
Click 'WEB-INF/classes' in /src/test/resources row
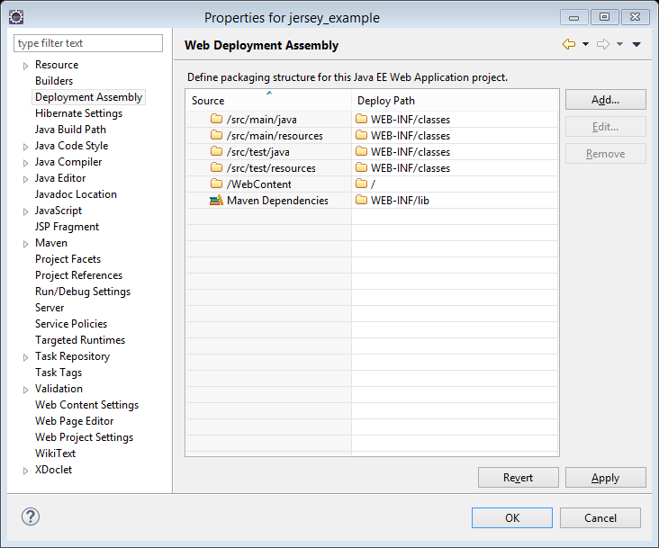pos(411,168)
